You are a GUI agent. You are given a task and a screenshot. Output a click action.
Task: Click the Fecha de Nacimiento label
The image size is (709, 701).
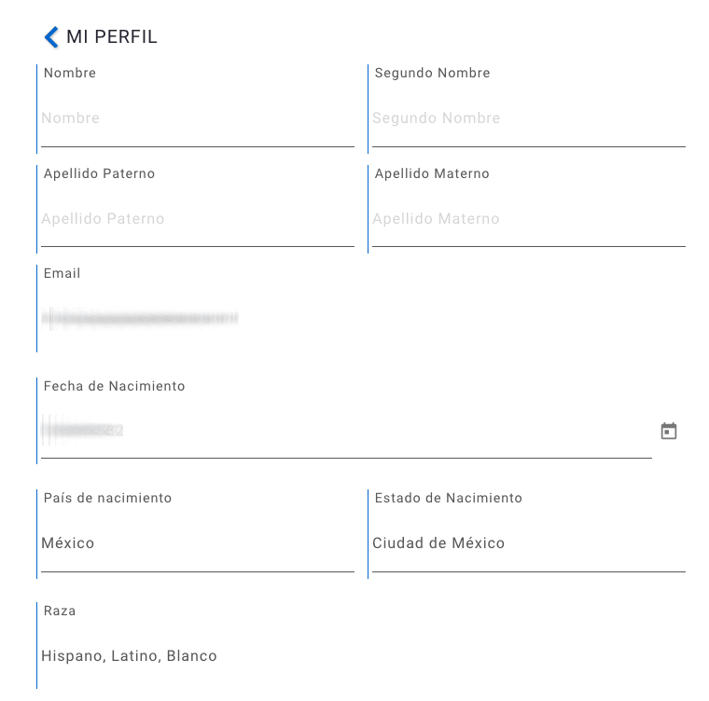pos(115,386)
